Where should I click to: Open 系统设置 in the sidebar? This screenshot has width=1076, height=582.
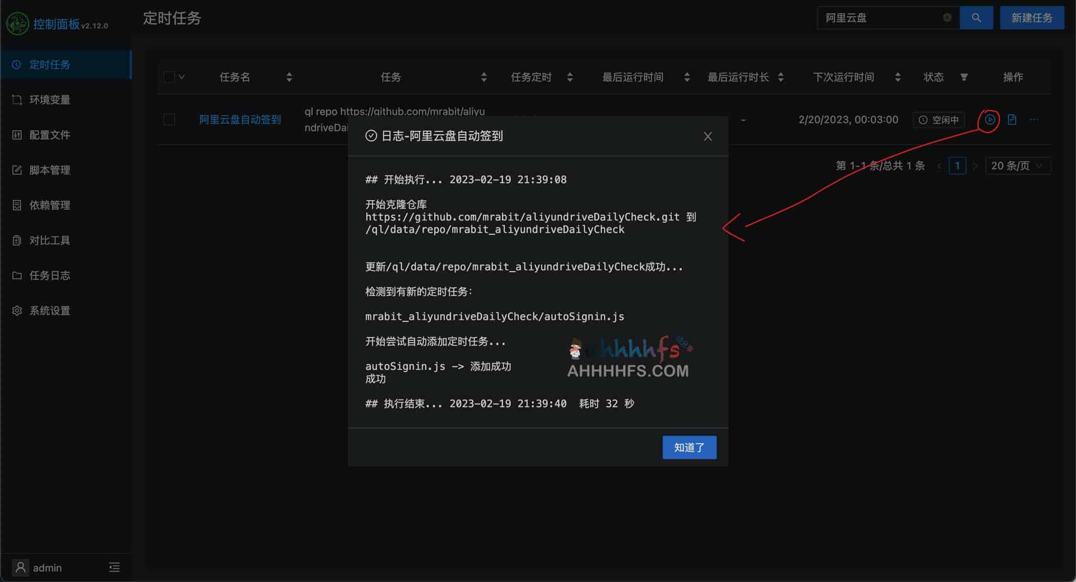point(49,310)
